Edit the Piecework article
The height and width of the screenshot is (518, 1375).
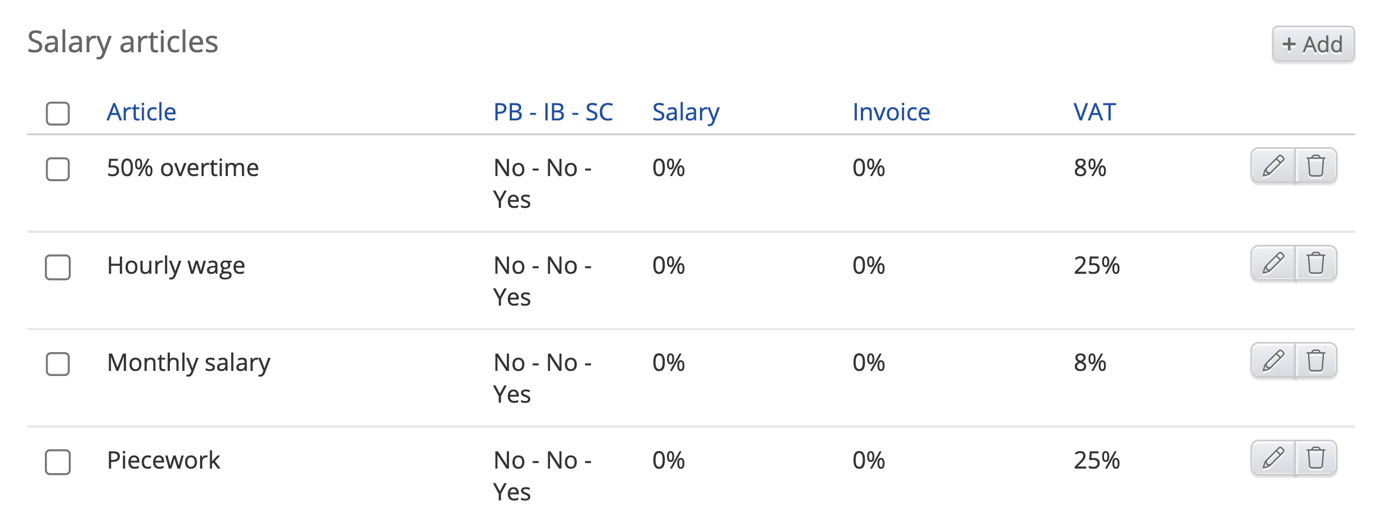1273,458
